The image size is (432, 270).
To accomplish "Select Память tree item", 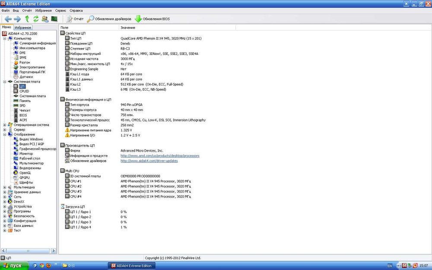I will click(25, 101).
